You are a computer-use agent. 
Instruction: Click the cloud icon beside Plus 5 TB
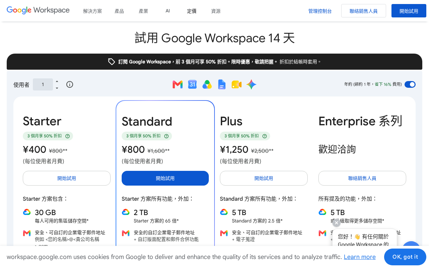[x=224, y=212]
